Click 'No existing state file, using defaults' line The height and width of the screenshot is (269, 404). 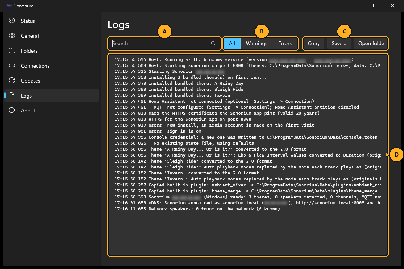point(184,143)
